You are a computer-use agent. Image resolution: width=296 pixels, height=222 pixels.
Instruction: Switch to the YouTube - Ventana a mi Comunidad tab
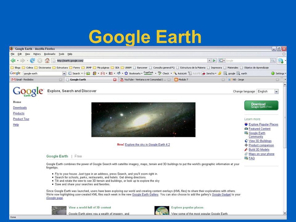[145, 80]
